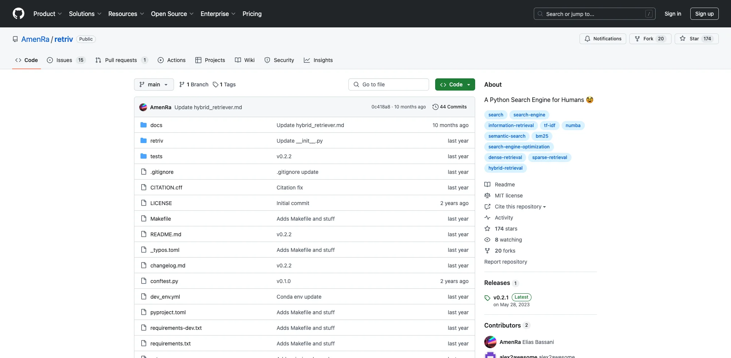This screenshot has height=358, width=731.
Task: Click the GitHub logo icon
Action: pyautogui.click(x=18, y=14)
